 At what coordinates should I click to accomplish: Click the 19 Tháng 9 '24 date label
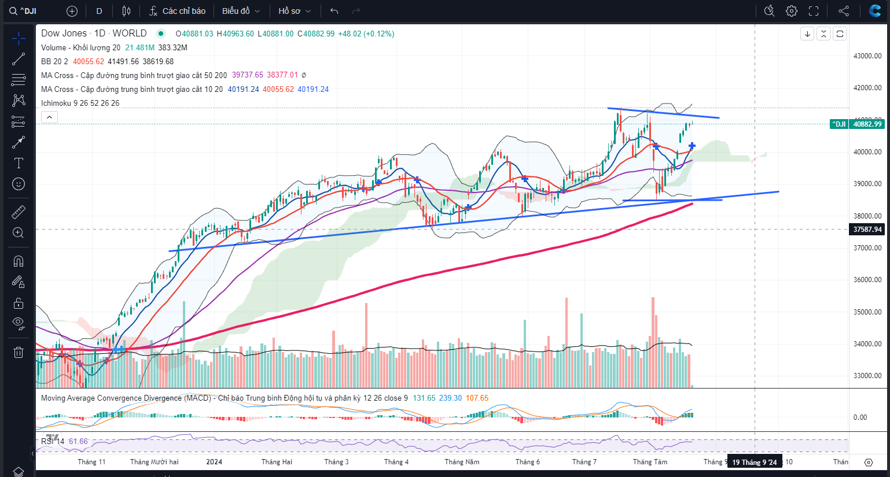(x=754, y=462)
